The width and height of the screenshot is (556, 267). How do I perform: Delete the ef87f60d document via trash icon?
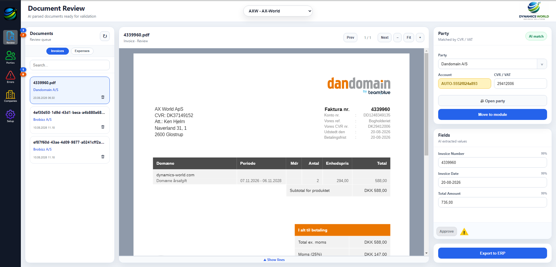pyautogui.click(x=103, y=157)
